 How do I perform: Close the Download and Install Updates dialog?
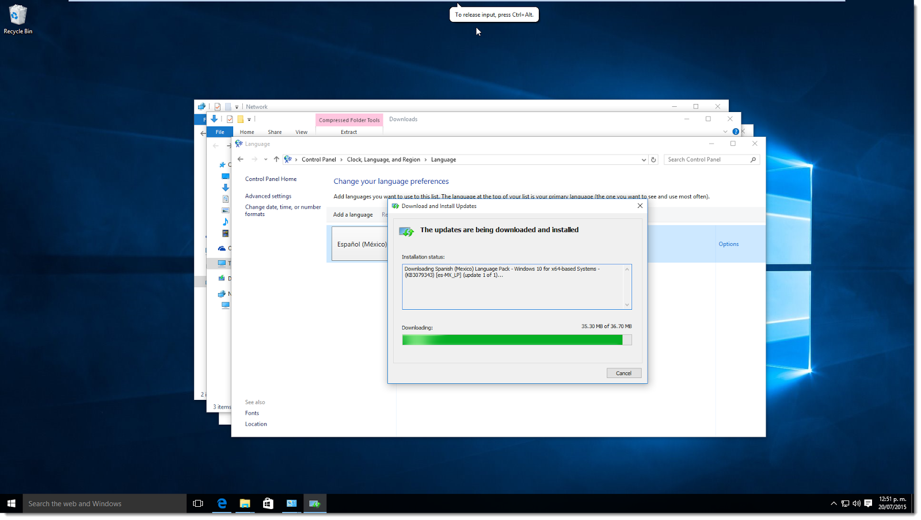pos(640,206)
